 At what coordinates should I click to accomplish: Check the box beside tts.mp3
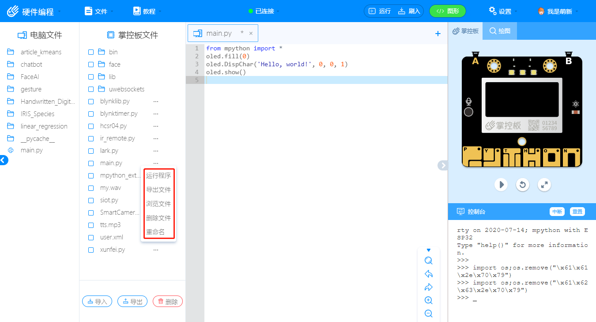[91, 225]
